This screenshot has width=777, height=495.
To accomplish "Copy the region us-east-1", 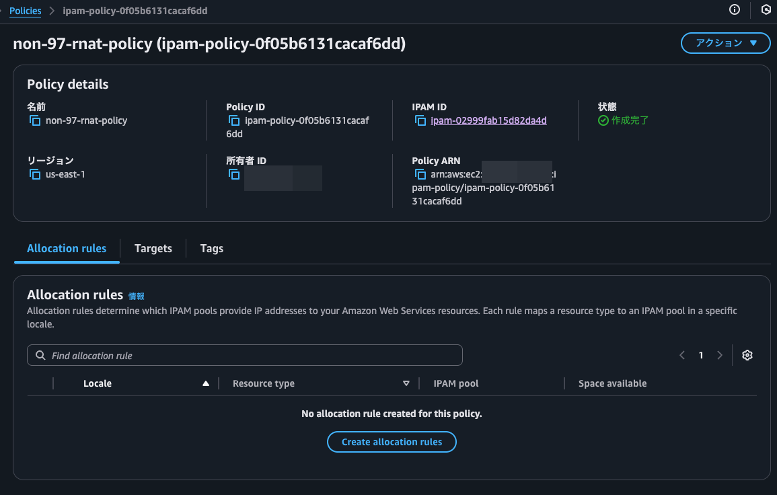I will coord(35,175).
